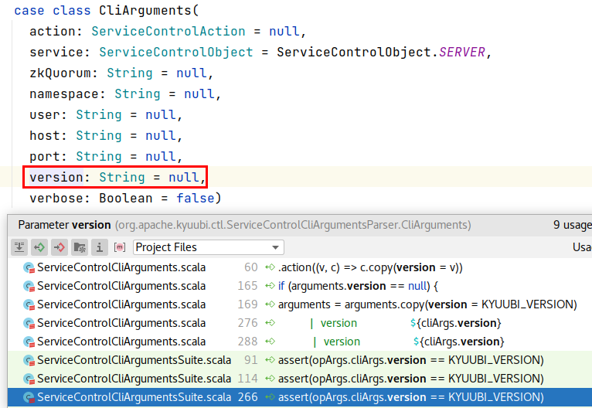Select the Suite usage at line 114
Image resolution: width=592 pixels, height=408 pixels.
tap(300, 378)
